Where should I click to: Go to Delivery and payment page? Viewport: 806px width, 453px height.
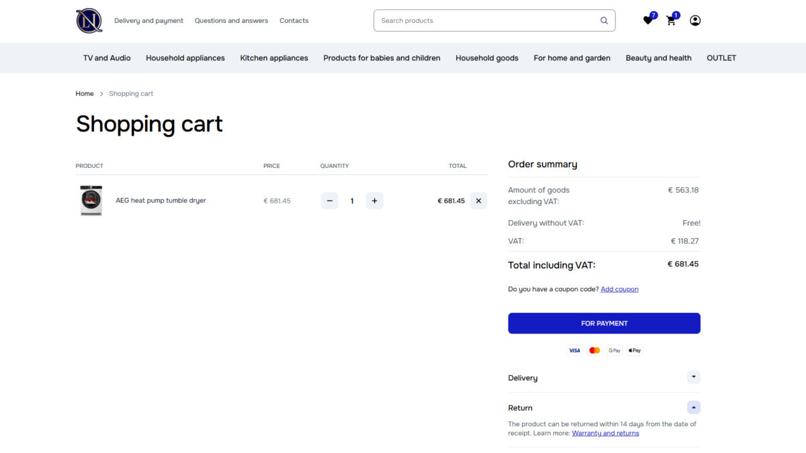click(148, 21)
